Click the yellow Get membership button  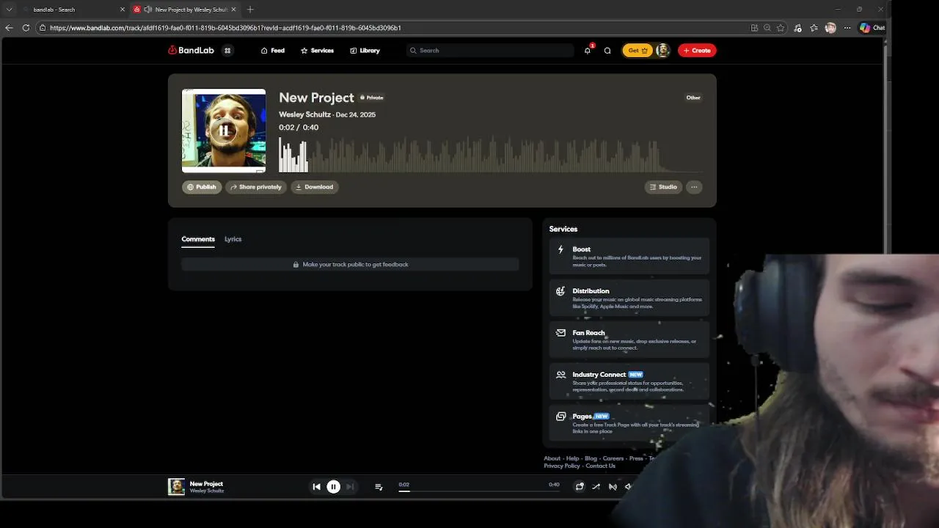pos(637,51)
